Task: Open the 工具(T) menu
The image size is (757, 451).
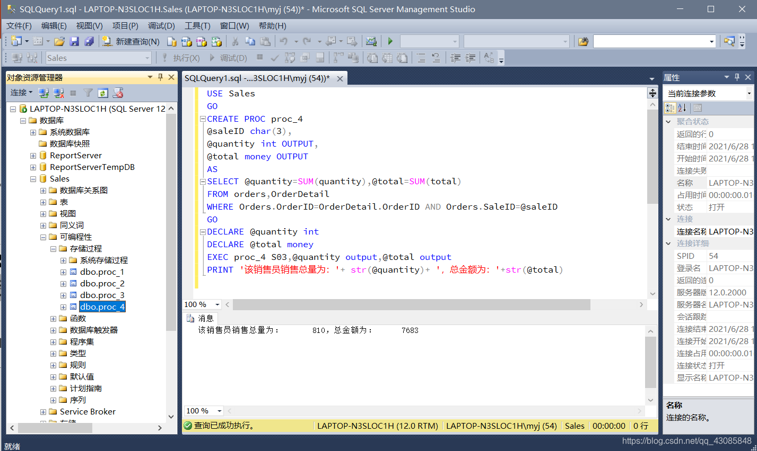Action: point(197,25)
